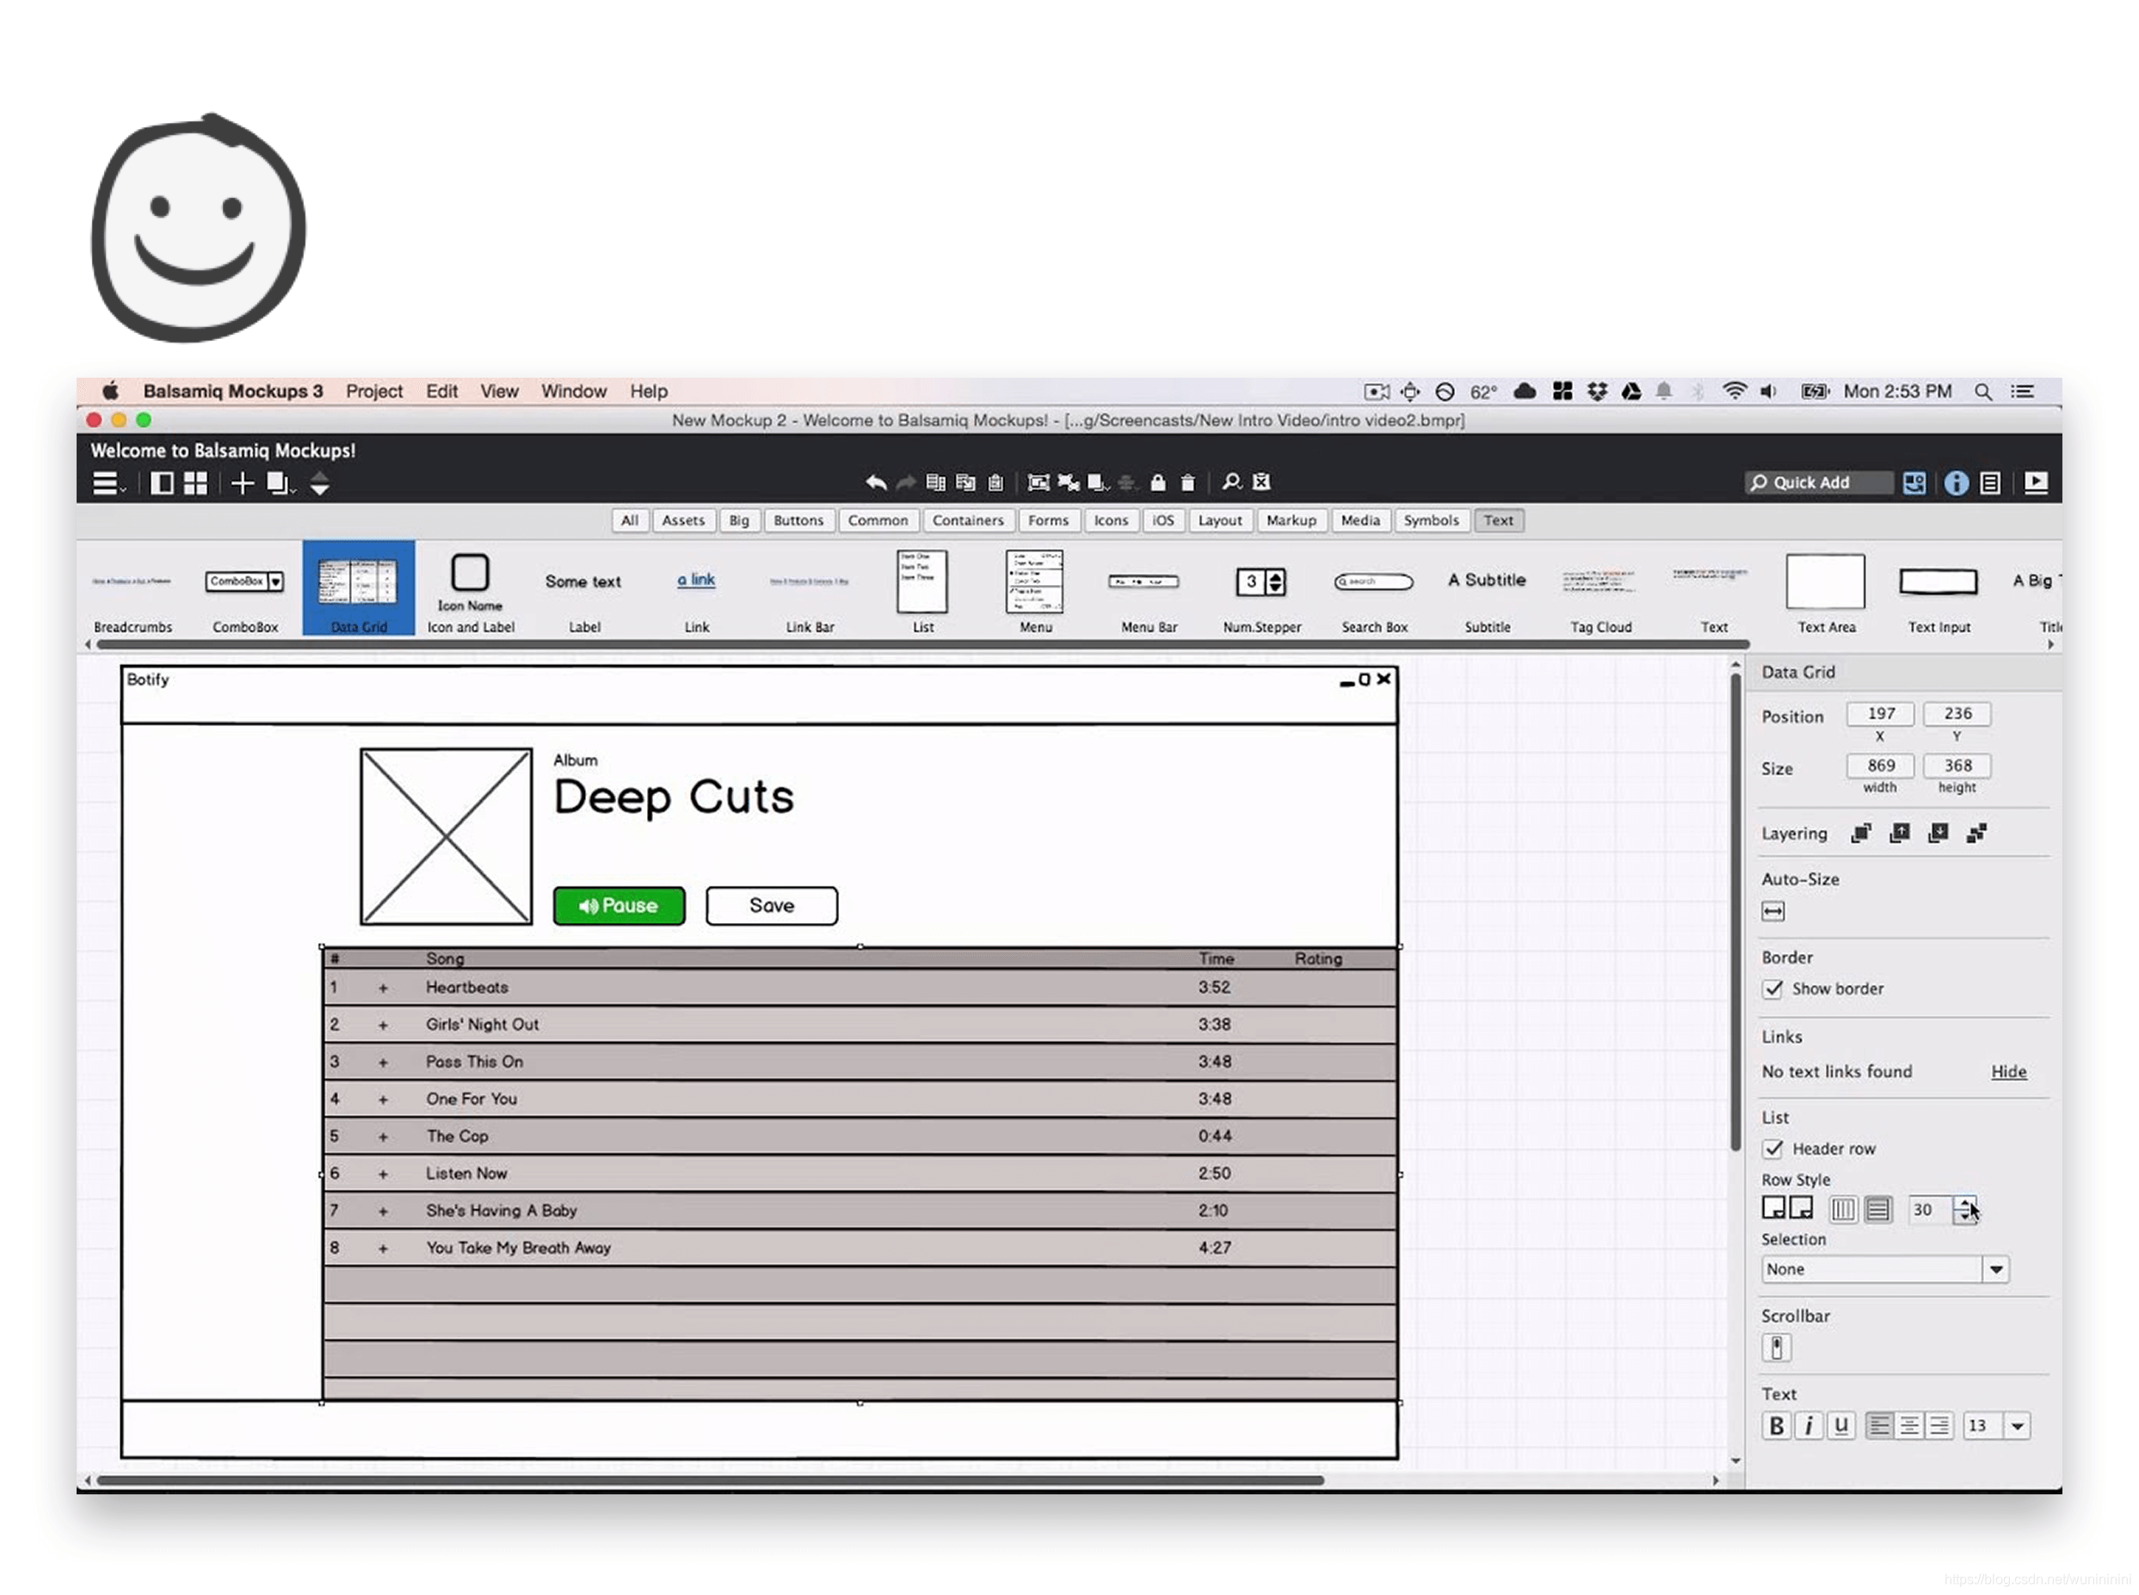Open the text font size dropdown
The image size is (2139, 1595).
[x=2016, y=1425]
